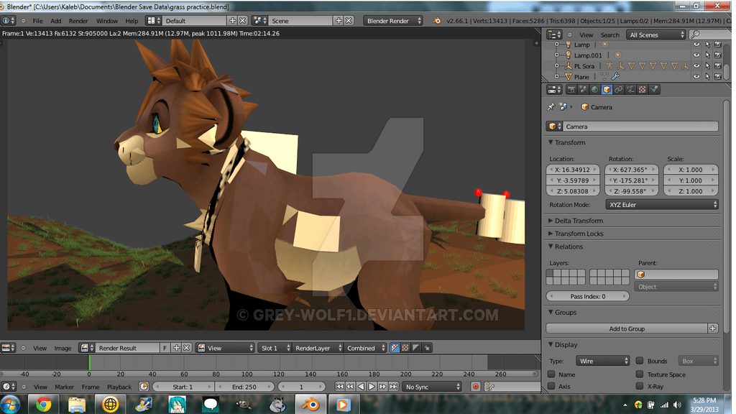Open the Image menu in image editor
Image resolution: width=736 pixels, height=414 pixels.
point(63,348)
